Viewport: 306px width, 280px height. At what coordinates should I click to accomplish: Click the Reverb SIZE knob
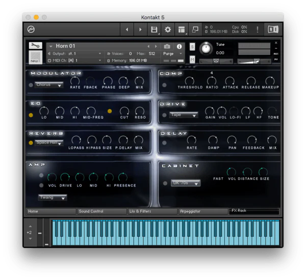tap(107, 140)
